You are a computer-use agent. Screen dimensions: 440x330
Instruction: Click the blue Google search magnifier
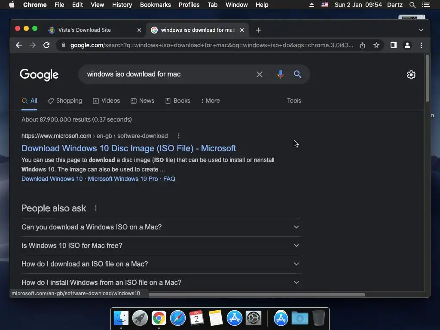tap(297, 74)
